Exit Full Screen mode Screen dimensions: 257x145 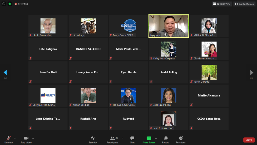[244, 4]
